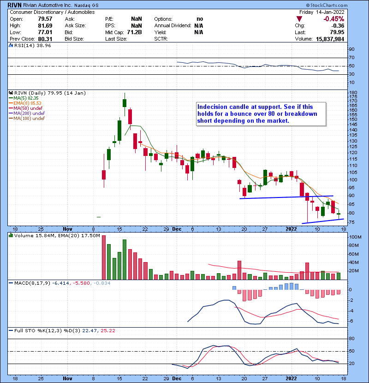The width and height of the screenshot is (369, 383).
Task: Click the Chg value -0.36
Action: pyautogui.click(x=338, y=26)
